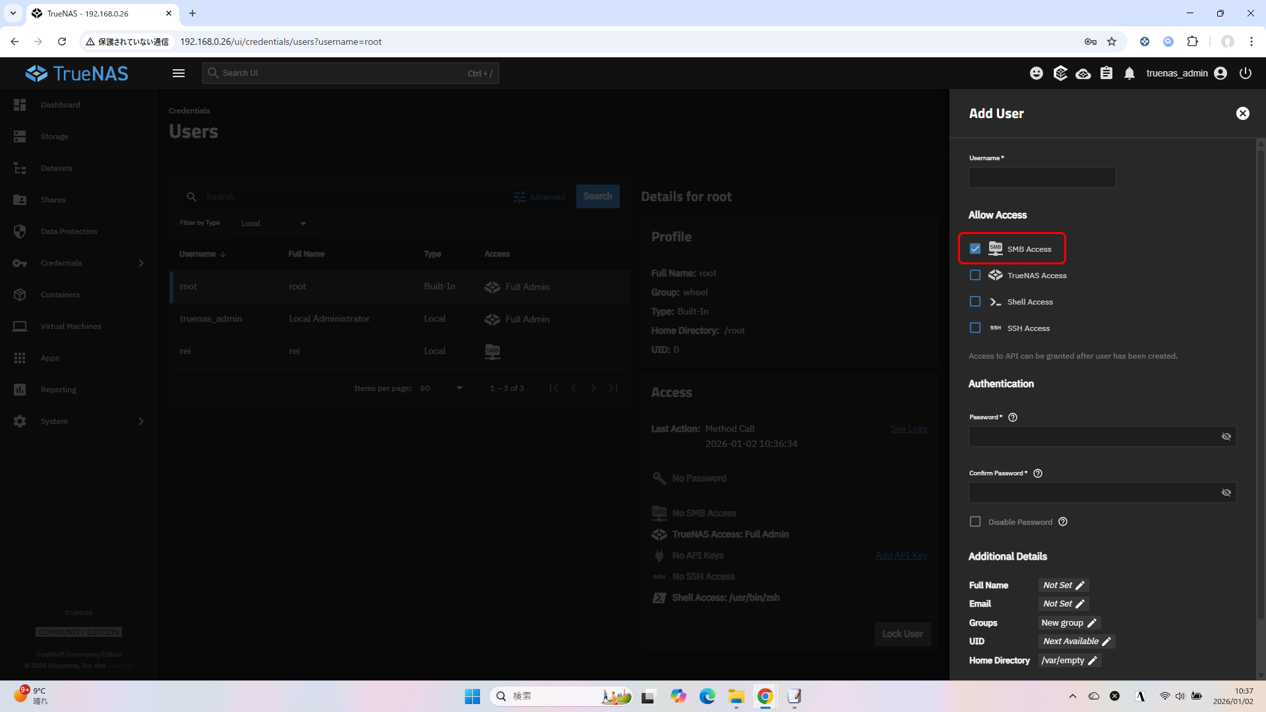This screenshot has height=712, width=1266.
Task: Close the Add User panel
Action: pos(1243,113)
